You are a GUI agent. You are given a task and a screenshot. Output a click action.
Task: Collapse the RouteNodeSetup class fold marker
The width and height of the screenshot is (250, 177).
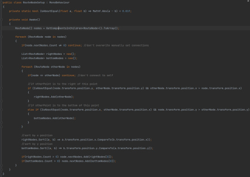click(1, 3)
